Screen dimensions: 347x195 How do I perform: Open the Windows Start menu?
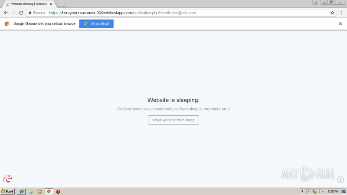(8, 191)
